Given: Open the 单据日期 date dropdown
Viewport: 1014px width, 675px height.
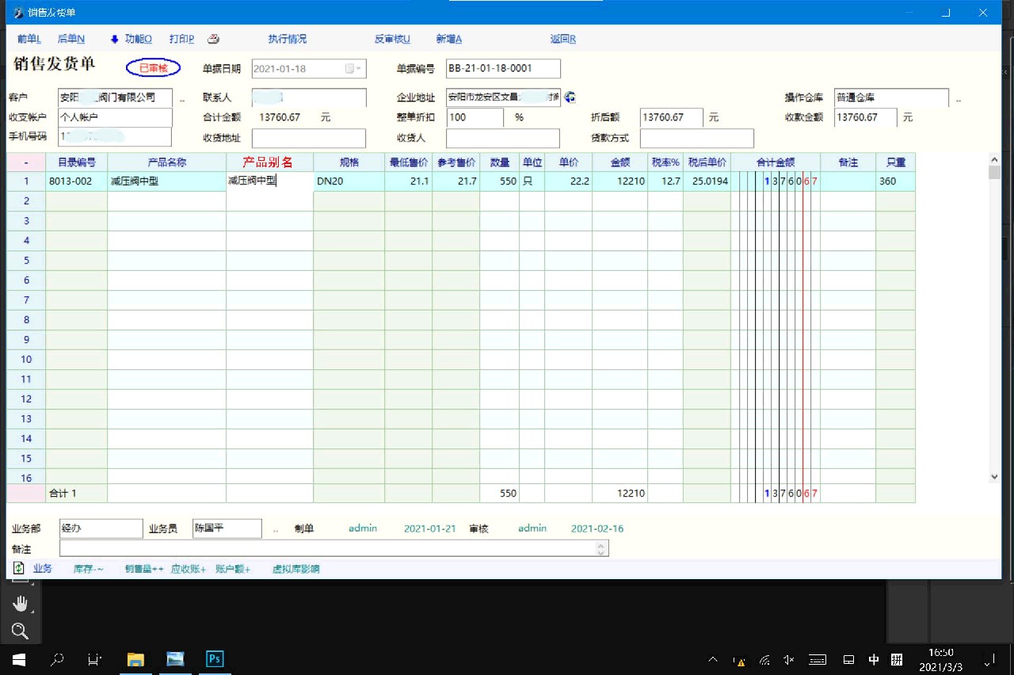Looking at the screenshot, I should tap(360, 69).
